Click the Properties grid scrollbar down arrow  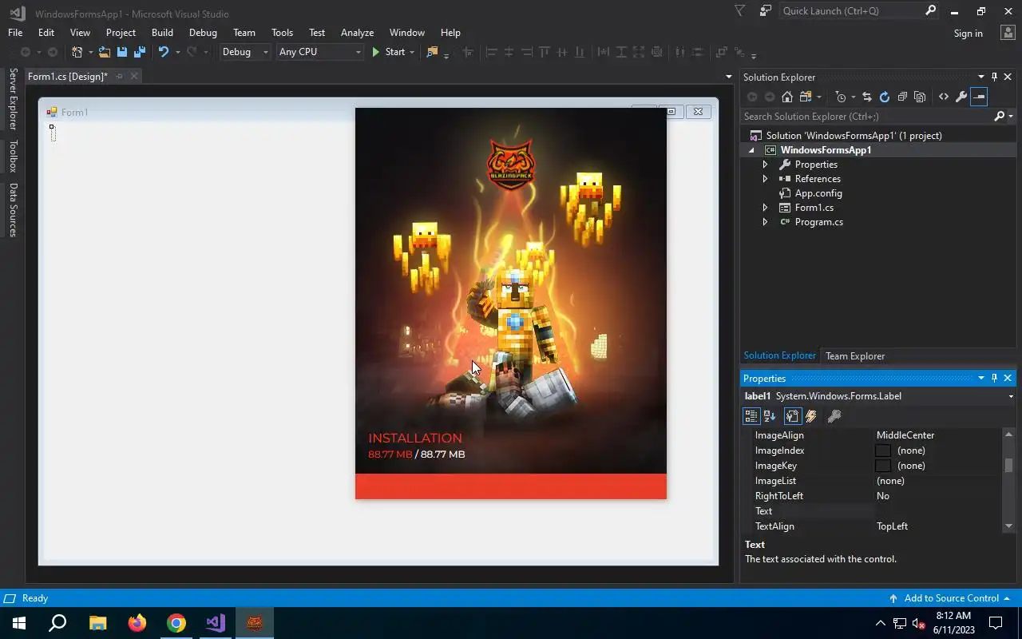[x=1008, y=526]
